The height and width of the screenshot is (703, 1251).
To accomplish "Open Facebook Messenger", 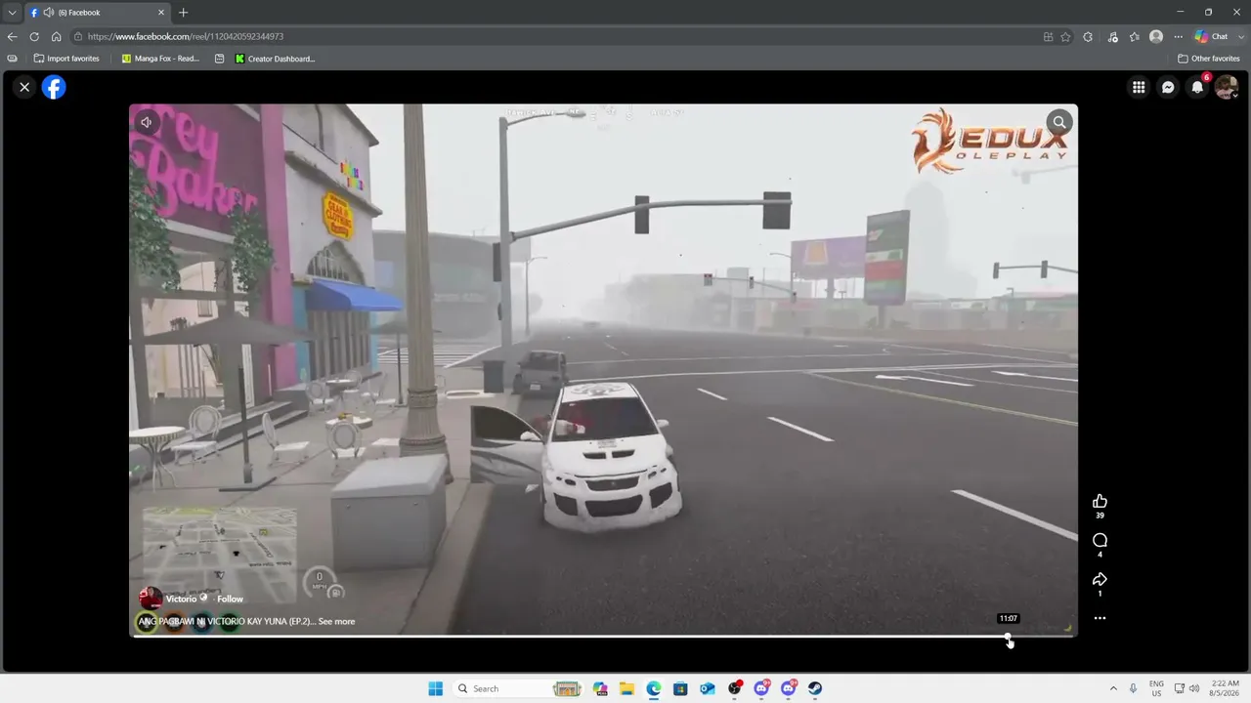I will click(x=1168, y=87).
